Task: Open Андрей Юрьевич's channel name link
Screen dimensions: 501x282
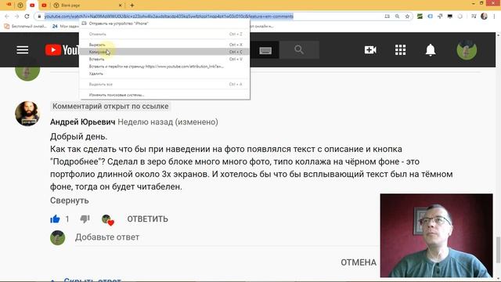Action: 82,122
